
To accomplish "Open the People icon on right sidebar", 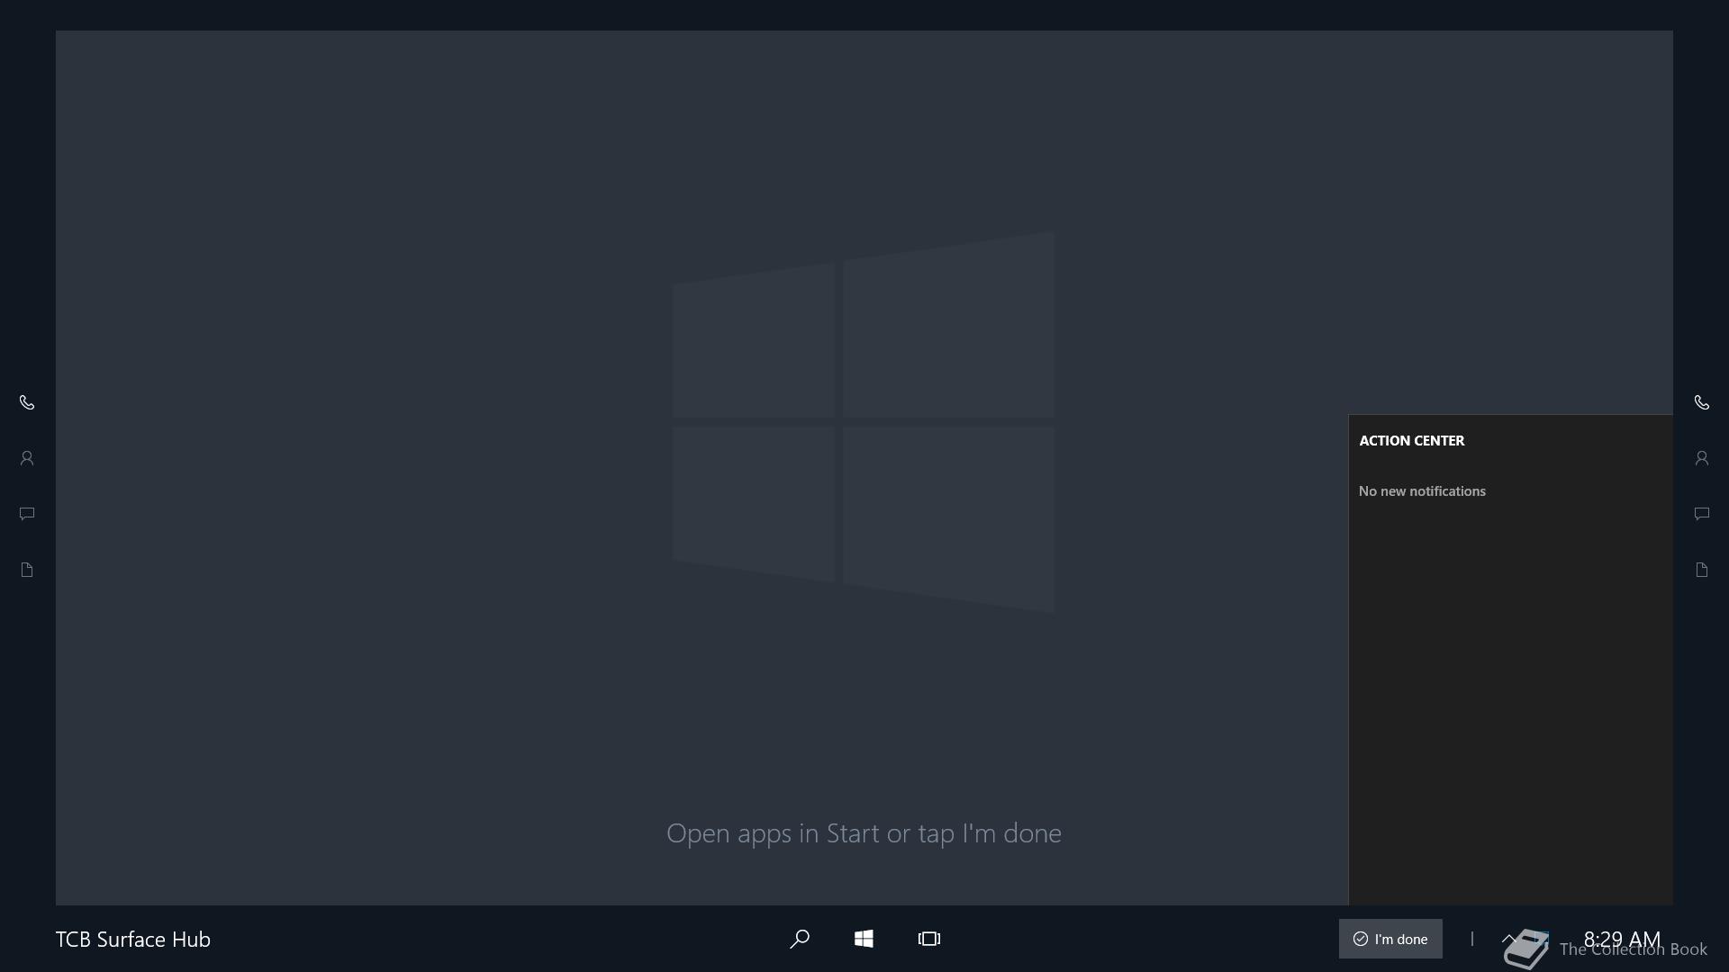I will [x=1702, y=458].
